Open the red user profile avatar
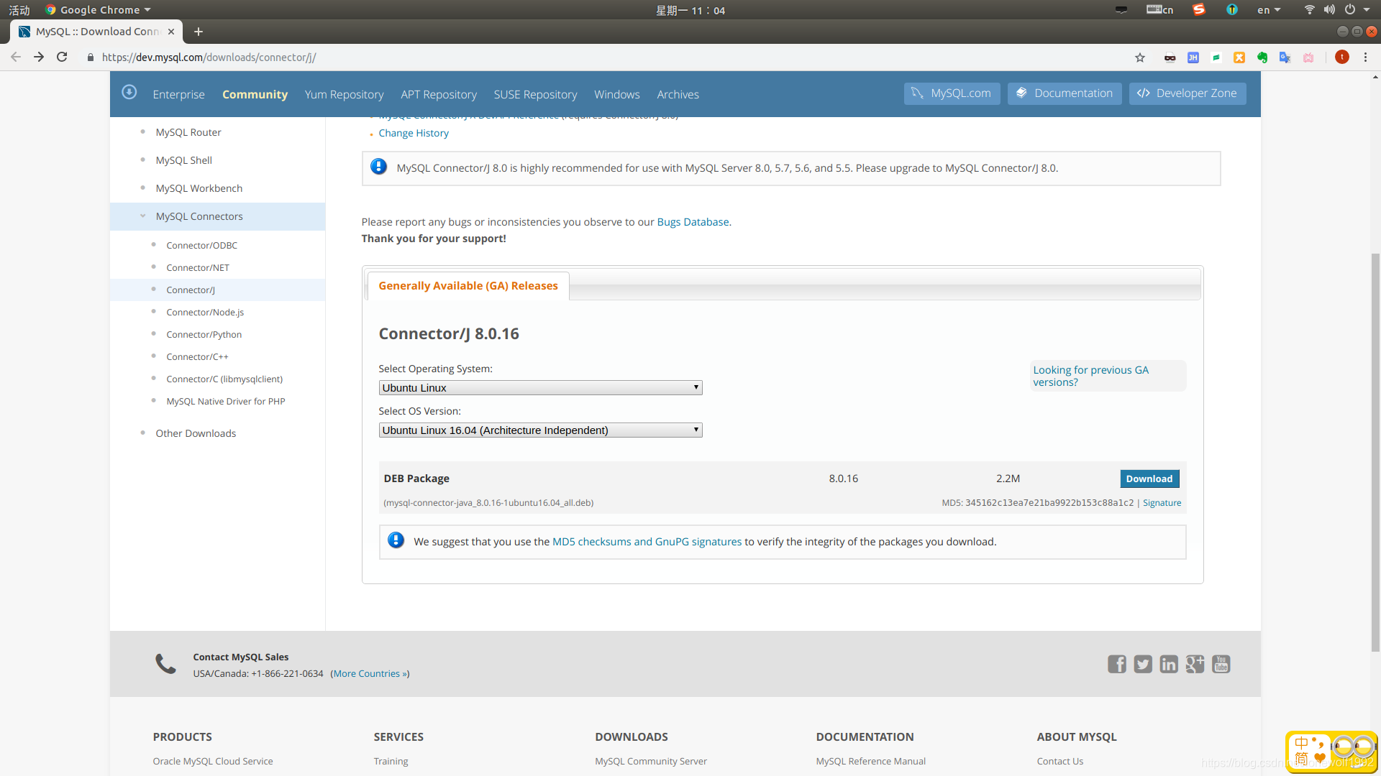The width and height of the screenshot is (1381, 776). click(x=1341, y=57)
